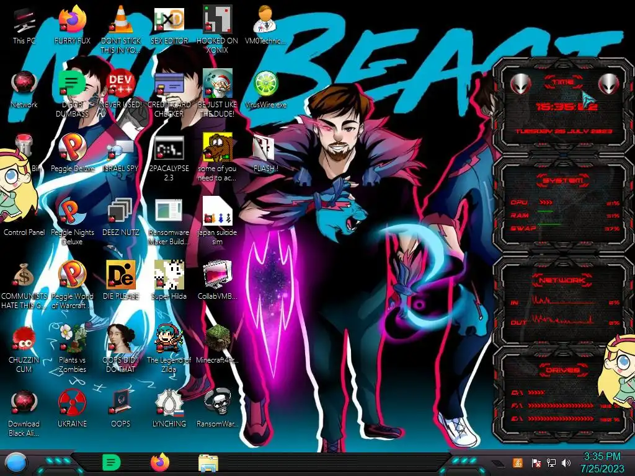Image resolution: width=635 pixels, height=476 pixels.
Task: Select the green chat DIFOR DUMBASS icon
Action: click(73, 94)
